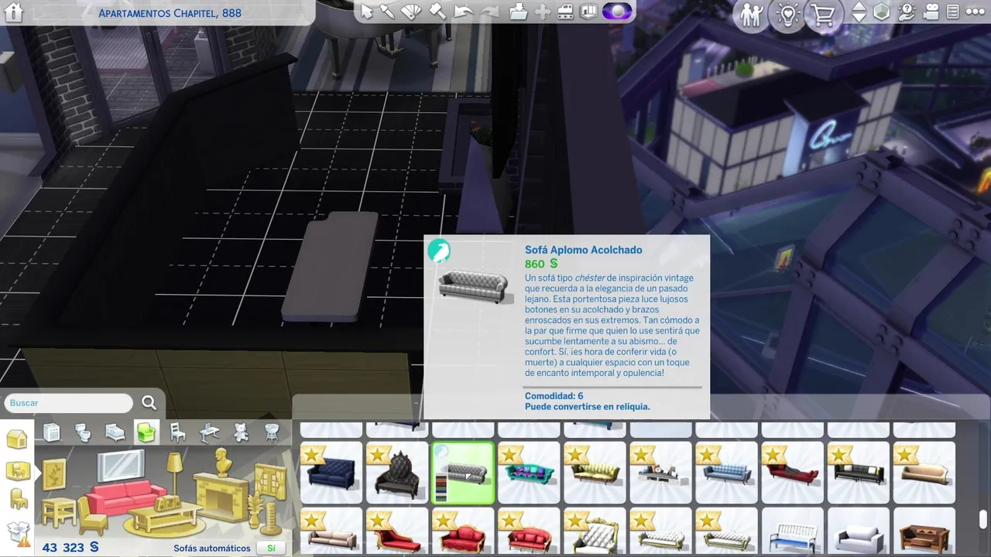The image size is (991, 557).
Task: Click the wall painting in room picture
Action: point(55,476)
